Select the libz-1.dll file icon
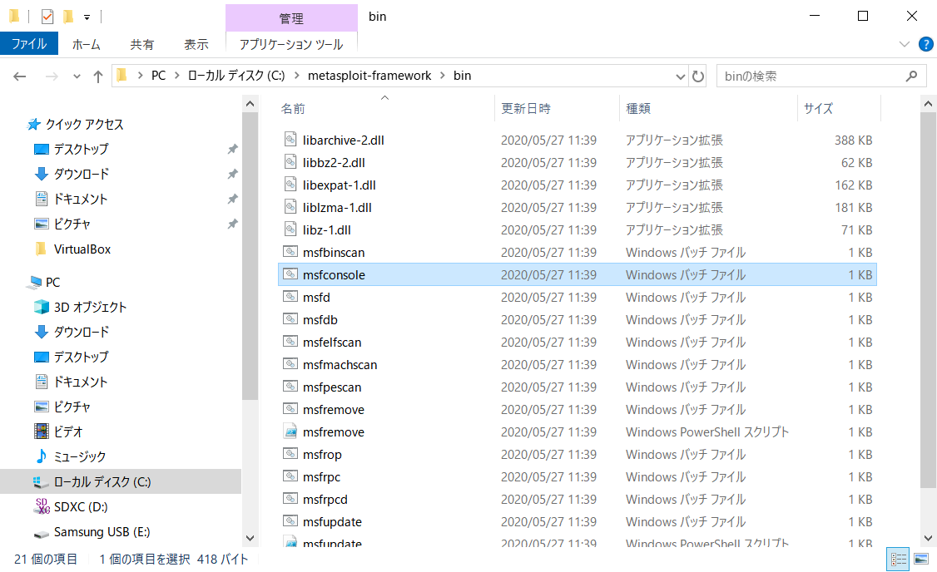The width and height of the screenshot is (937, 572). pyautogui.click(x=290, y=229)
